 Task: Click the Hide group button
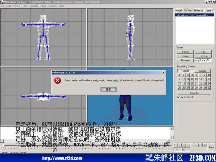(x=203, y=52)
